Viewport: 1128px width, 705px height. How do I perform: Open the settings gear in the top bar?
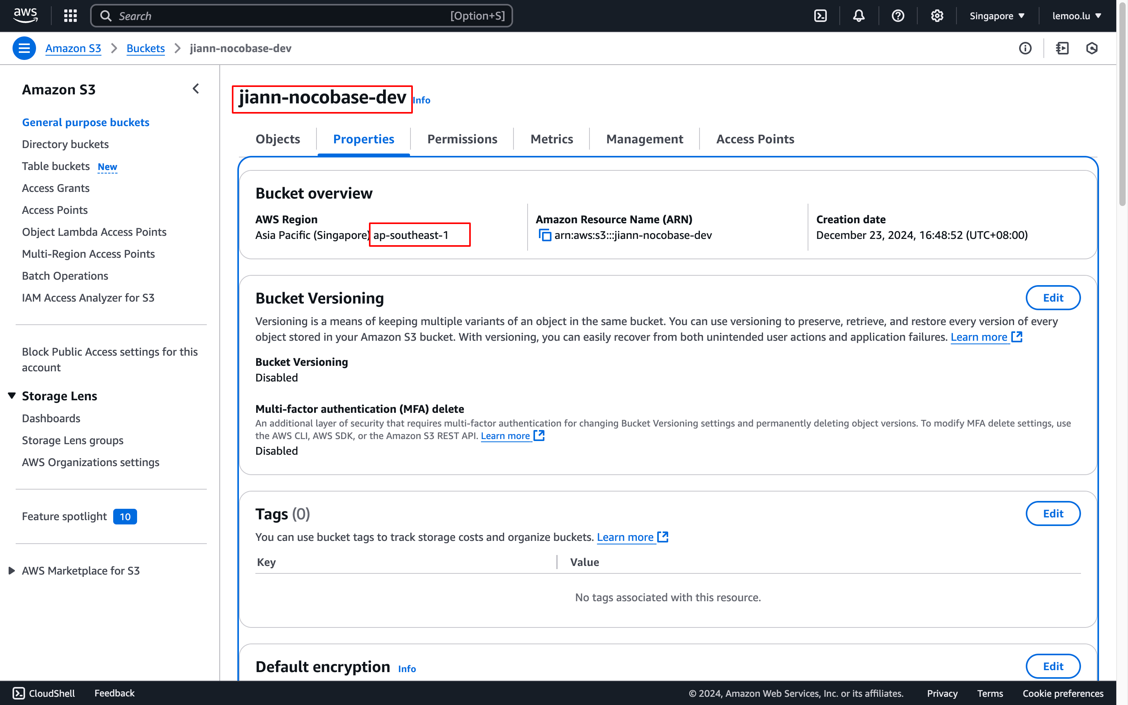937,16
